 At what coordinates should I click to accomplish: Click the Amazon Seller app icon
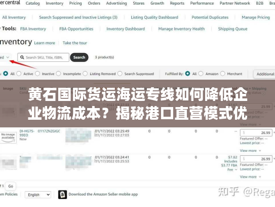tap(62, 194)
